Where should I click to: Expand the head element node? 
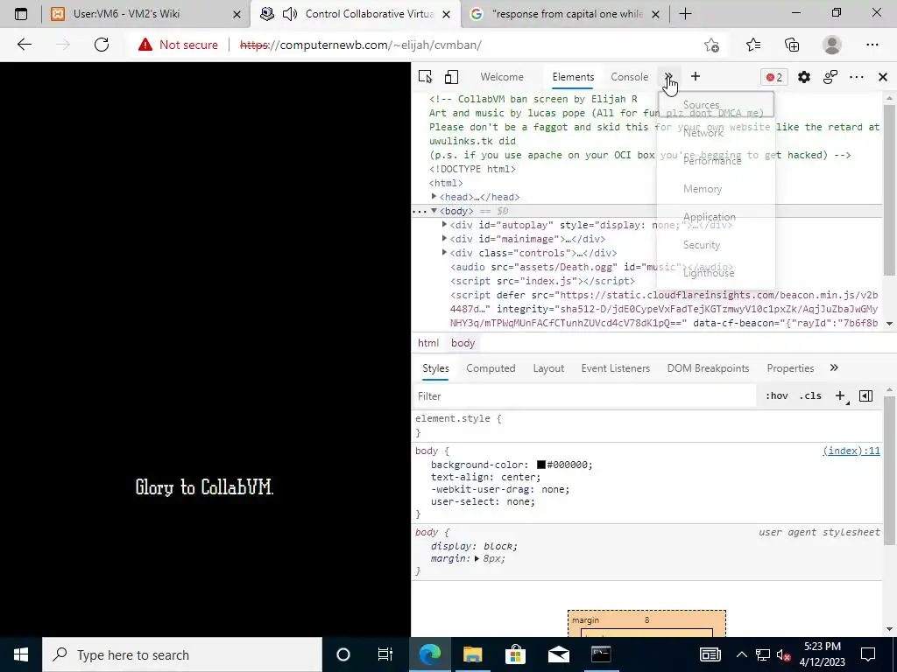[x=434, y=197]
